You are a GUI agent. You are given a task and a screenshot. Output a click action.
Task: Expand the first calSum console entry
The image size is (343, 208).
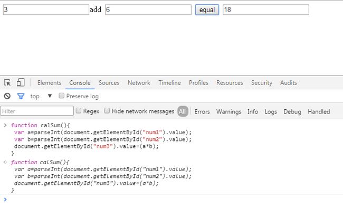pyautogui.click(x=5, y=125)
